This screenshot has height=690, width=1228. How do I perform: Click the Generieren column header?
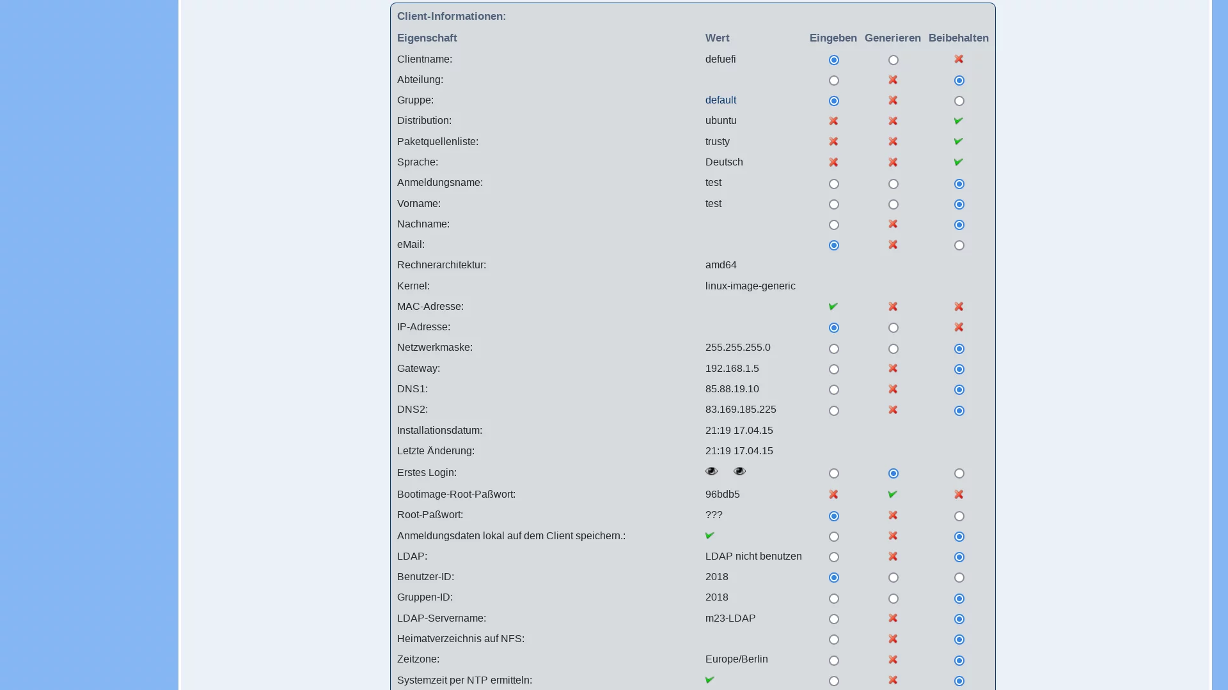892,38
